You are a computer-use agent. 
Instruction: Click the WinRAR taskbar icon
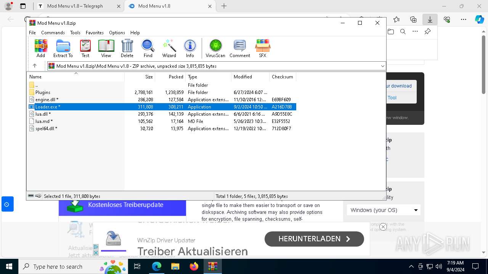[x=213, y=266]
